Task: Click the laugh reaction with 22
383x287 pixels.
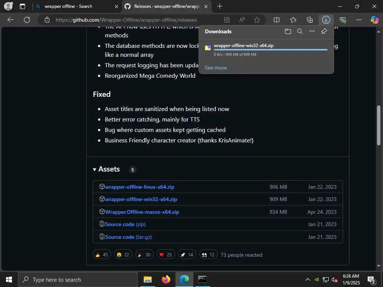Action: 123,254
